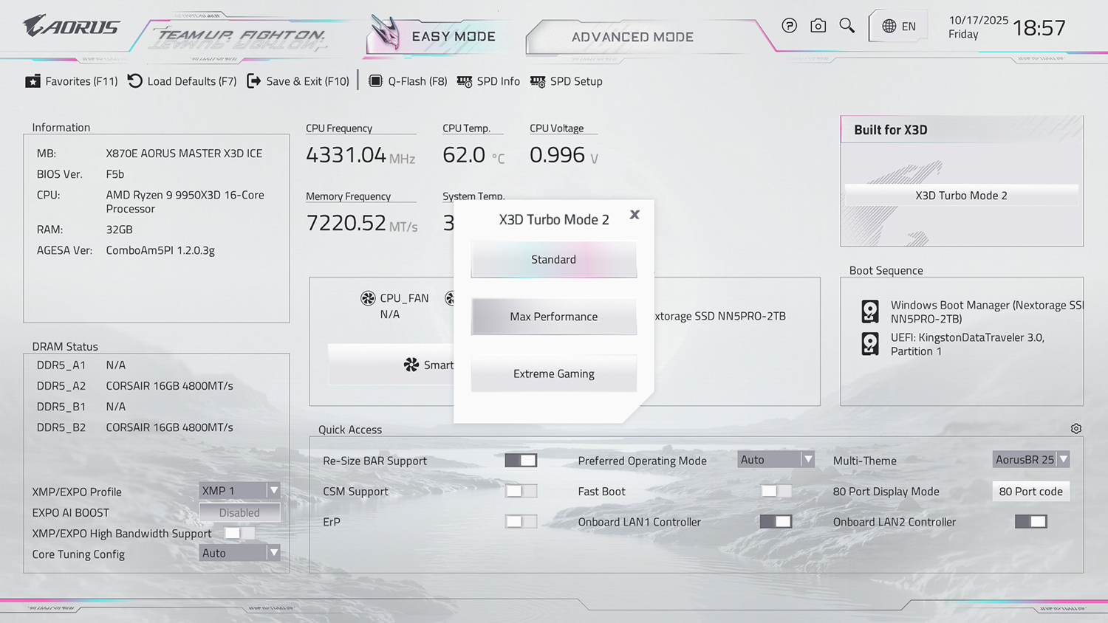Click the Save & Exit arrow icon
This screenshot has width=1108, height=623.
click(253, 81)
